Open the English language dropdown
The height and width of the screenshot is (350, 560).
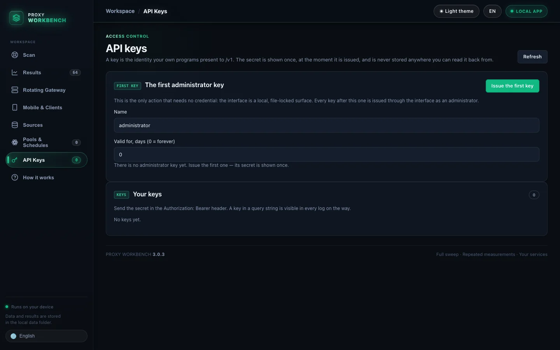46,336
